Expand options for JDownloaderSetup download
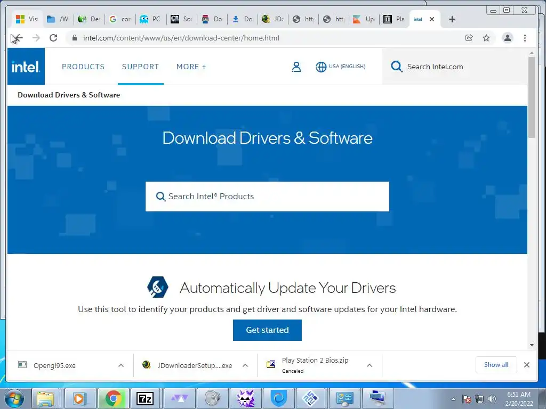The image size is (546, 409). [x=245, y=365]
